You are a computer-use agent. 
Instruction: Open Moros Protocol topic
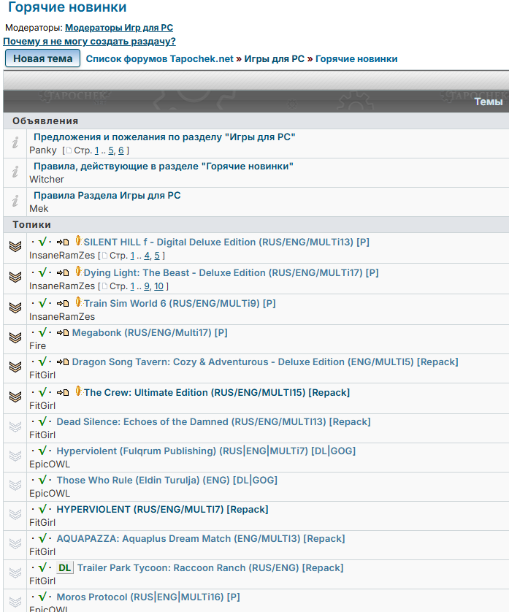(148, 597)
